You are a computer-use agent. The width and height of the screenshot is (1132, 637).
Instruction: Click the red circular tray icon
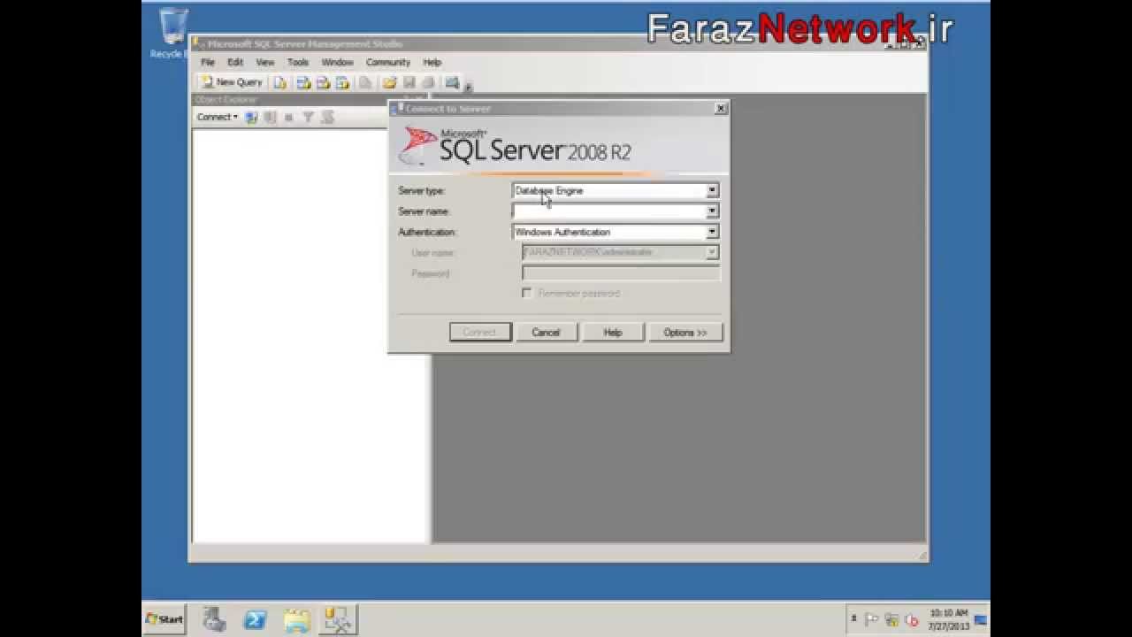911,620
